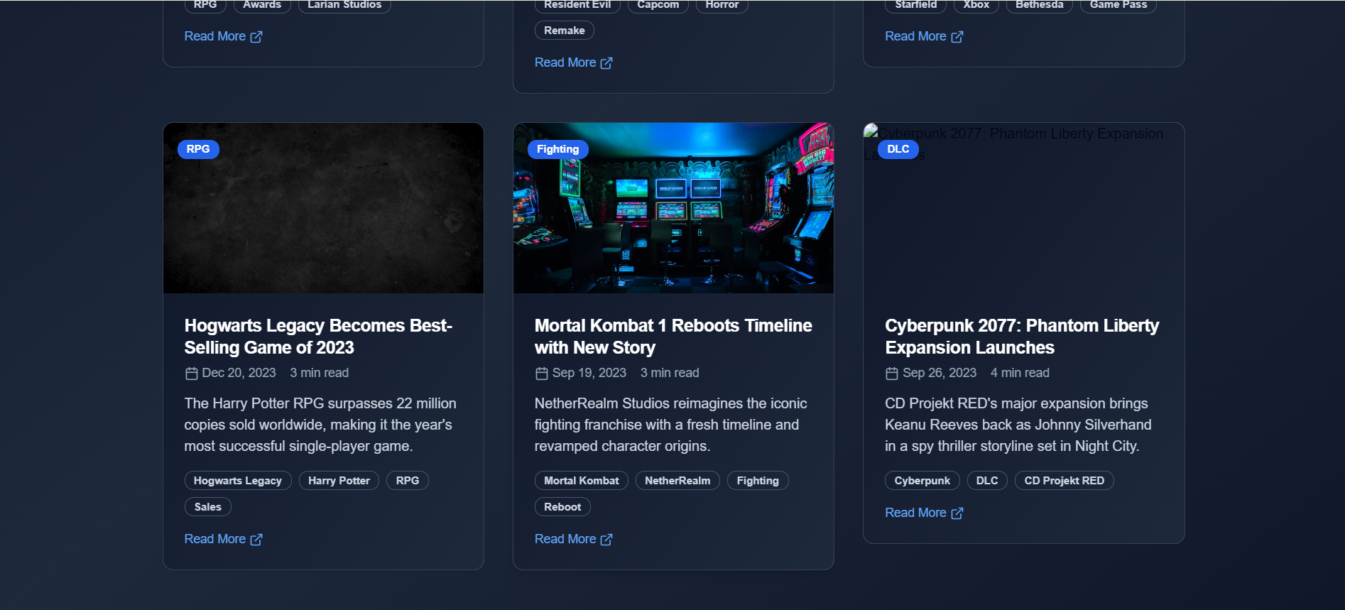Select the Remake tag
Screen dimensions: 1345x610
(565, 31)
